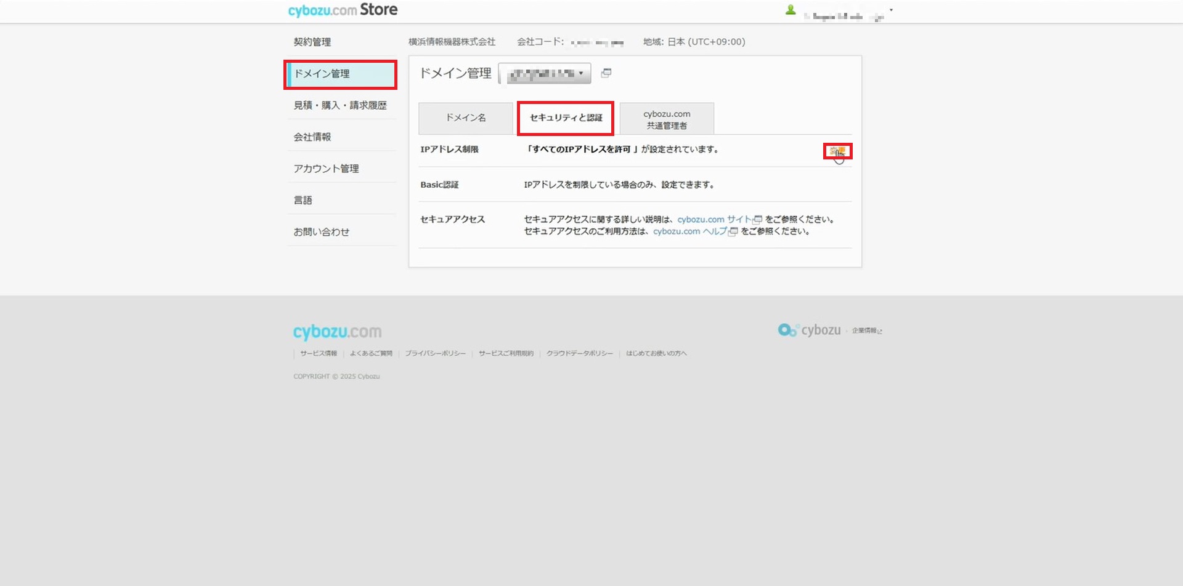Switch to the セキュリティと認証 tab
The width and height of the screenshot is (1183, 586).
(x=566, y=118)
